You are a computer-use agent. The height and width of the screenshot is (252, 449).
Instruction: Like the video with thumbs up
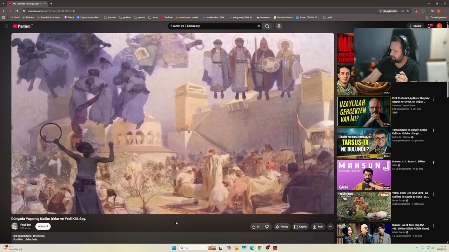(x=256, y=227)
